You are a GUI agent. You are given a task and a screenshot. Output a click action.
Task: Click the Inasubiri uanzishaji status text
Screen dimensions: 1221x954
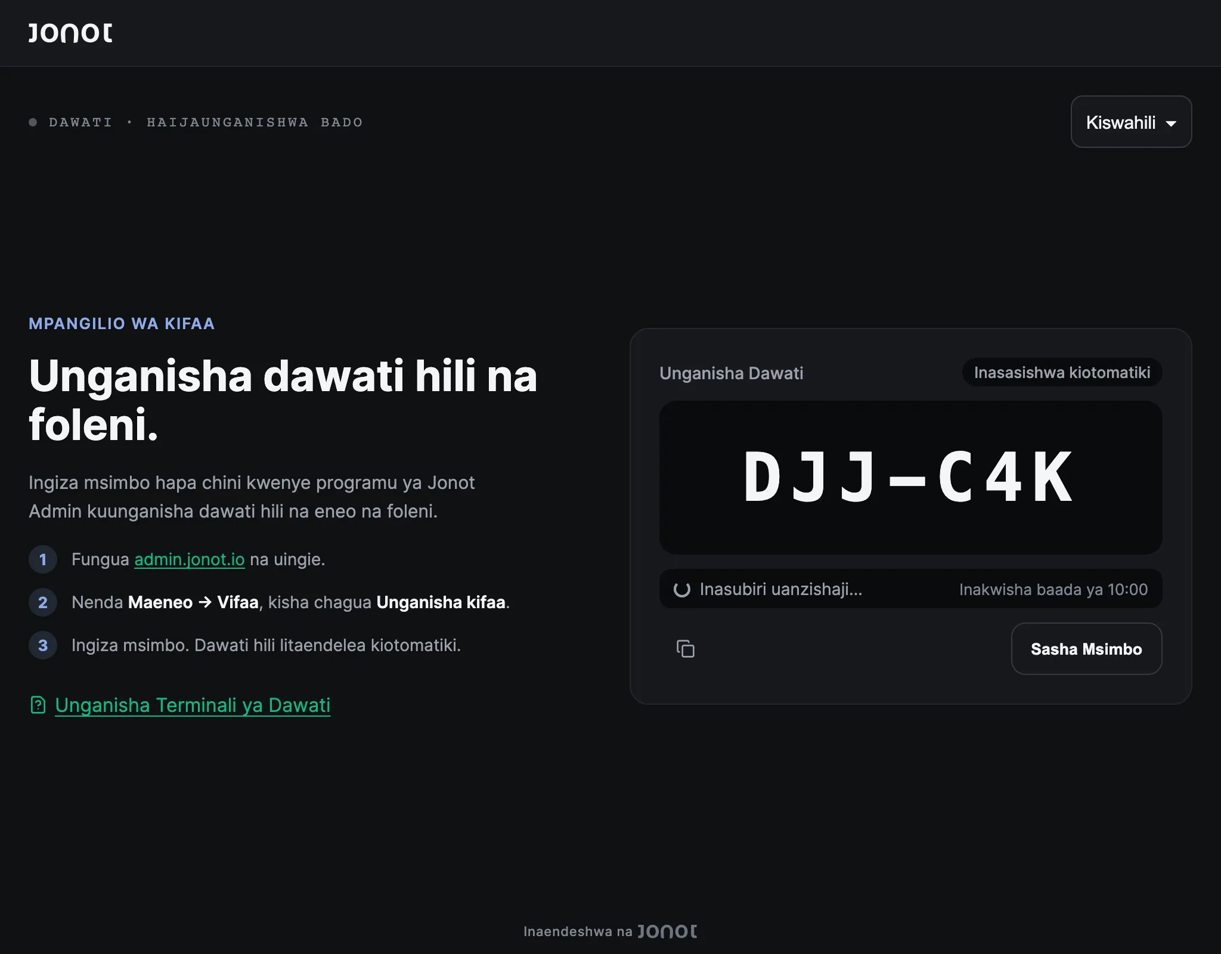[x=781, y=589]
